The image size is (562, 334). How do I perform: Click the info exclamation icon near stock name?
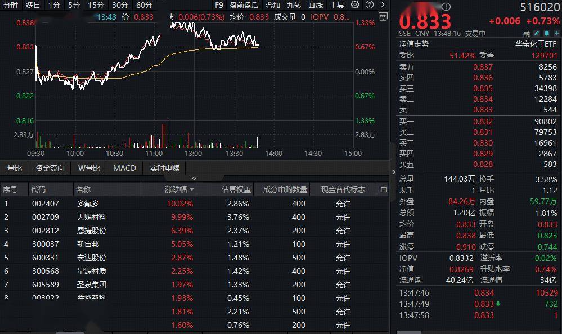coord(446,7)
